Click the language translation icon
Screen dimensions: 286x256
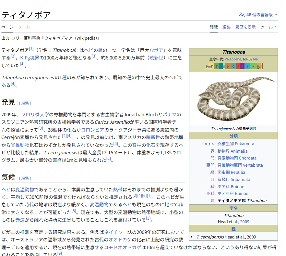click(242, 15)
